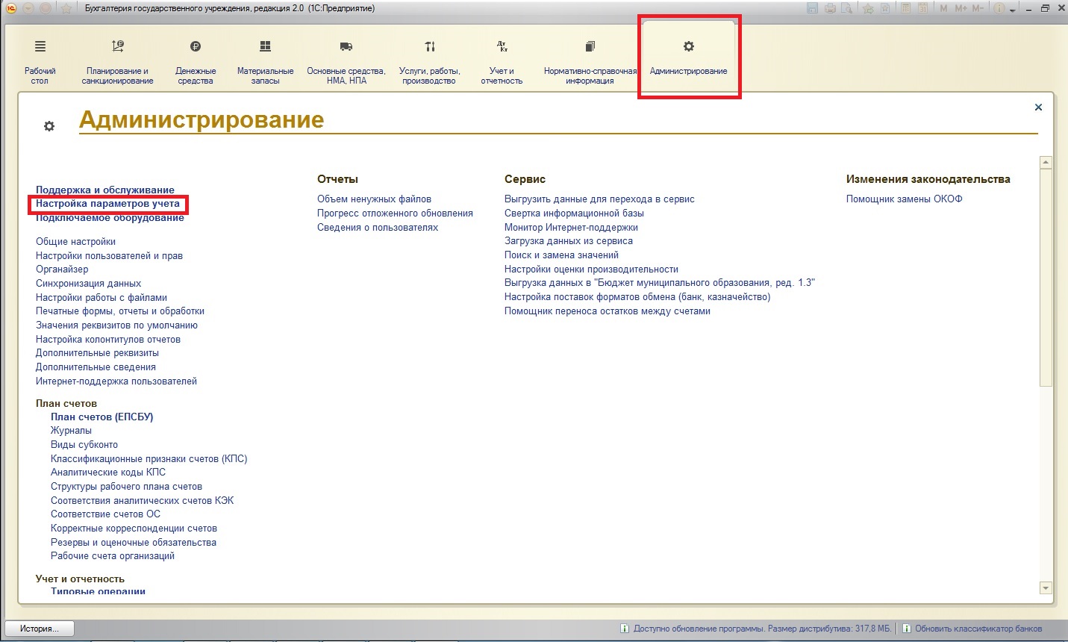
Task: Open the 1C main menu logo icon
Action: [11, 8]
